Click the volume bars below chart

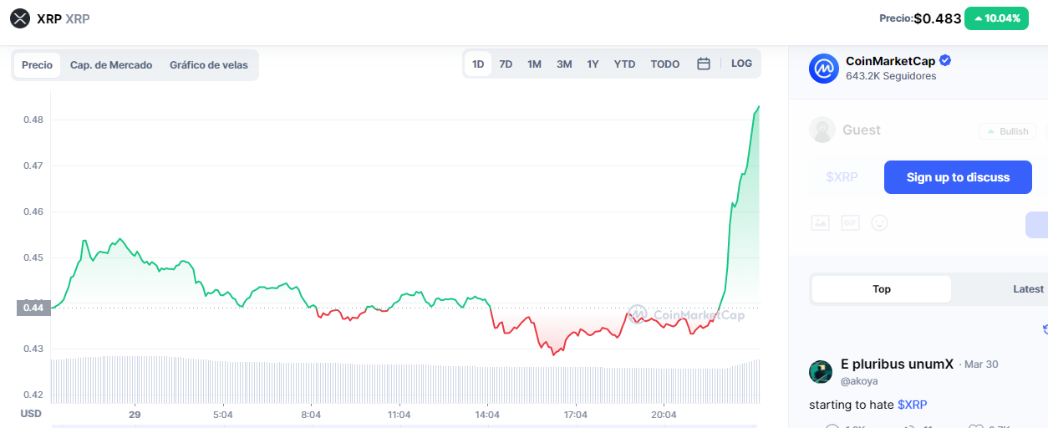pos(405,381)
